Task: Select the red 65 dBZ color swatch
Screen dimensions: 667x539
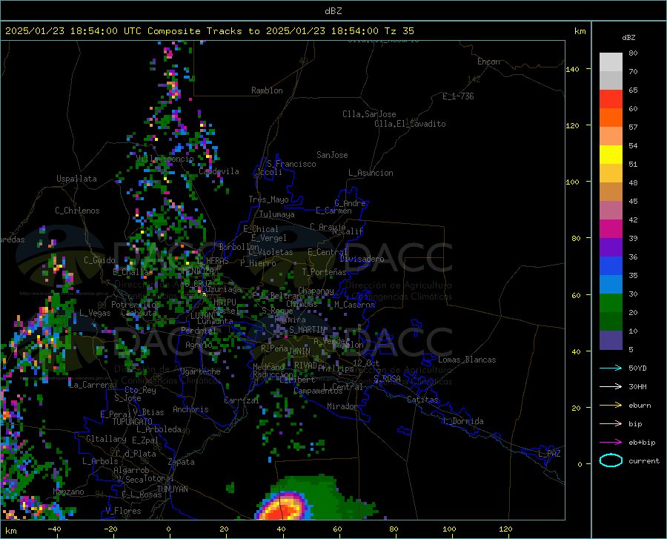Action: pyautogui.click(x=611, y=99)
